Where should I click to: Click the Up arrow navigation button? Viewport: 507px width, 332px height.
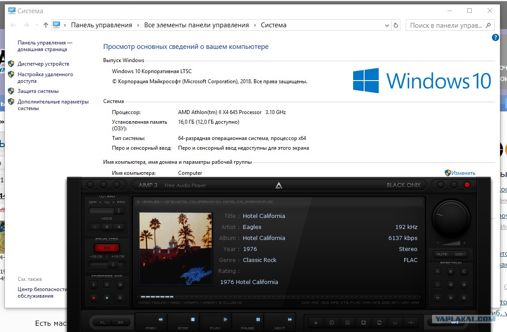tap(45, 25)
